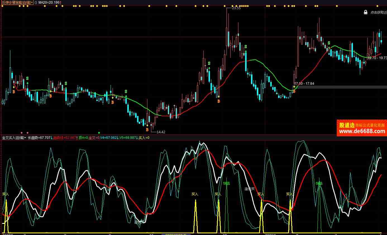Click the padlock icon at top right

pyautogui.click(x=365, y=12)
